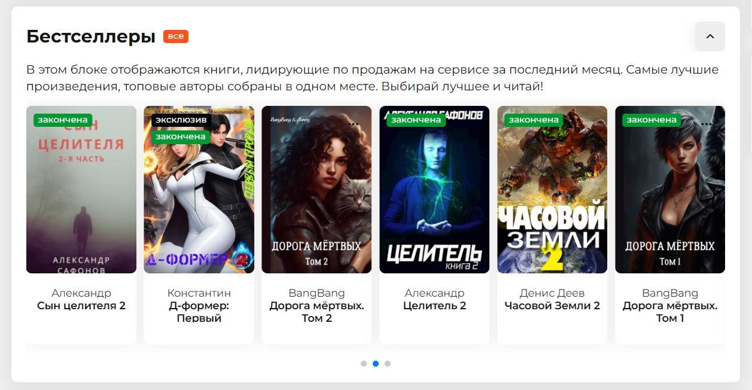Viewport: 752px width, 390px height.
Task: Open the Сын целителя 2 book cover
Action: point(81,190)
